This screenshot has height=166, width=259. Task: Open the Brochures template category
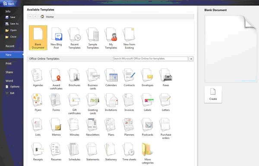[75, 78]
